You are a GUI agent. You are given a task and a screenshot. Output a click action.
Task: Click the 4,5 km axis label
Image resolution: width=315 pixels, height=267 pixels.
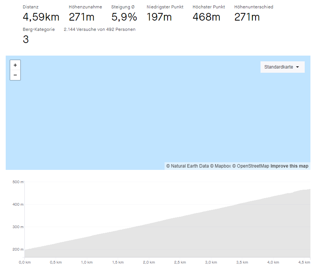click(x=305, y=262)
